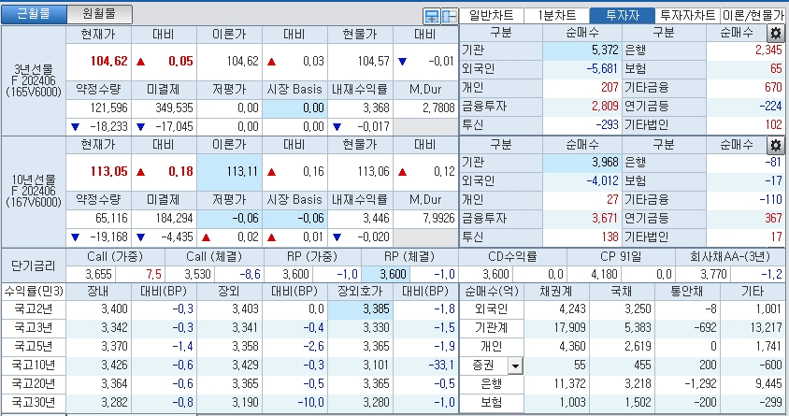Click the 10년선물 F 202406 contract label

pos(34,191)
